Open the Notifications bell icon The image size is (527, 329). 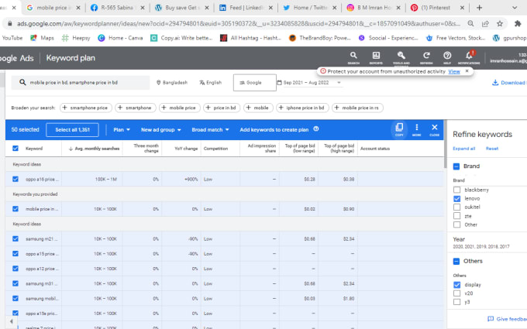click(x=469, y=57)
